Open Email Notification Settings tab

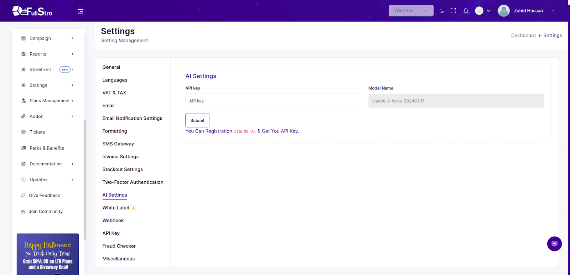(x=132, y=118)
